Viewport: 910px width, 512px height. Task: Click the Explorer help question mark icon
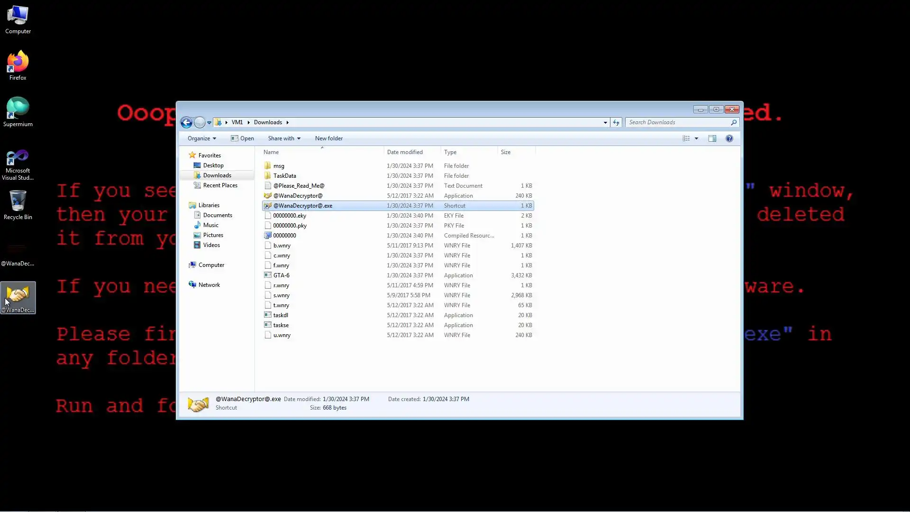pos(729,138)
